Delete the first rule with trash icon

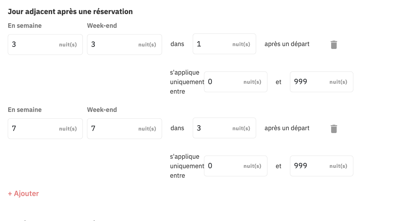[x=334, y=45]
